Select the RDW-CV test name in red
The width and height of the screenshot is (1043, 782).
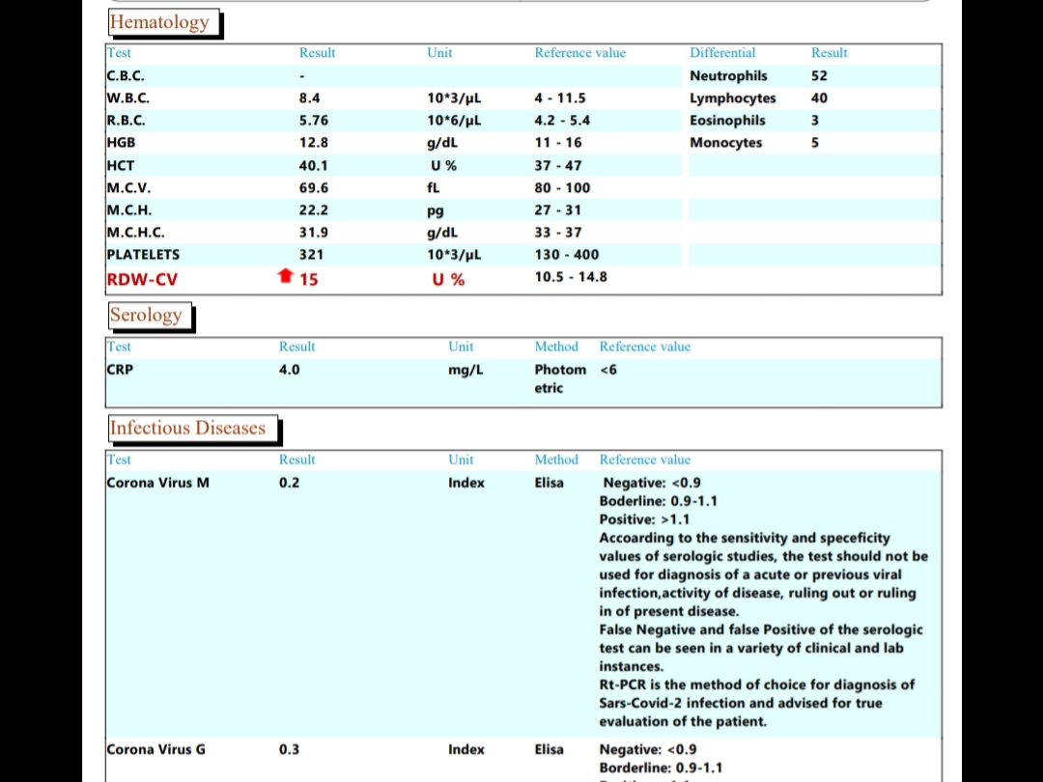pyautogui.click(x=142, y=279)
